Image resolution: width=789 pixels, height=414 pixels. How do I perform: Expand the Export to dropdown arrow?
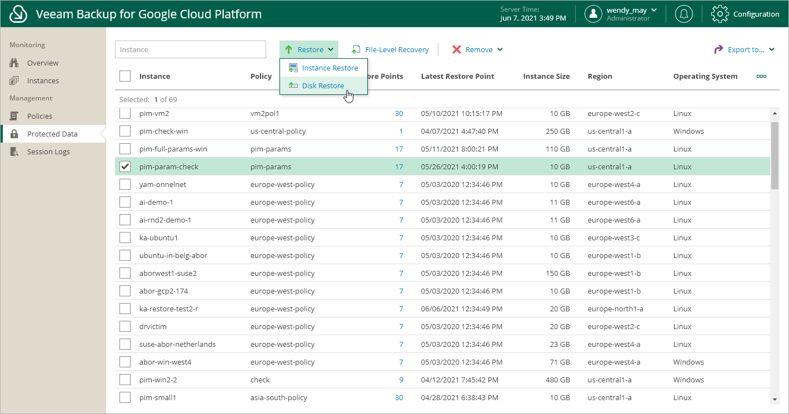click(772, 49)
